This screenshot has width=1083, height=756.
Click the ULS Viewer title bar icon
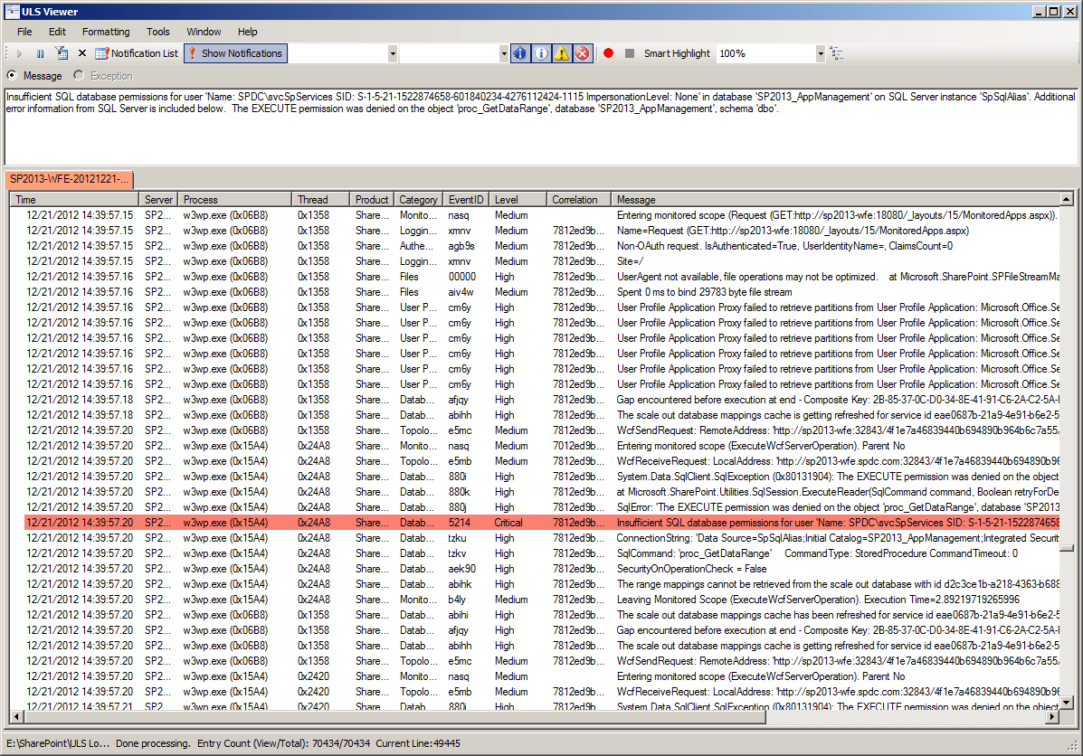[12, 11]
